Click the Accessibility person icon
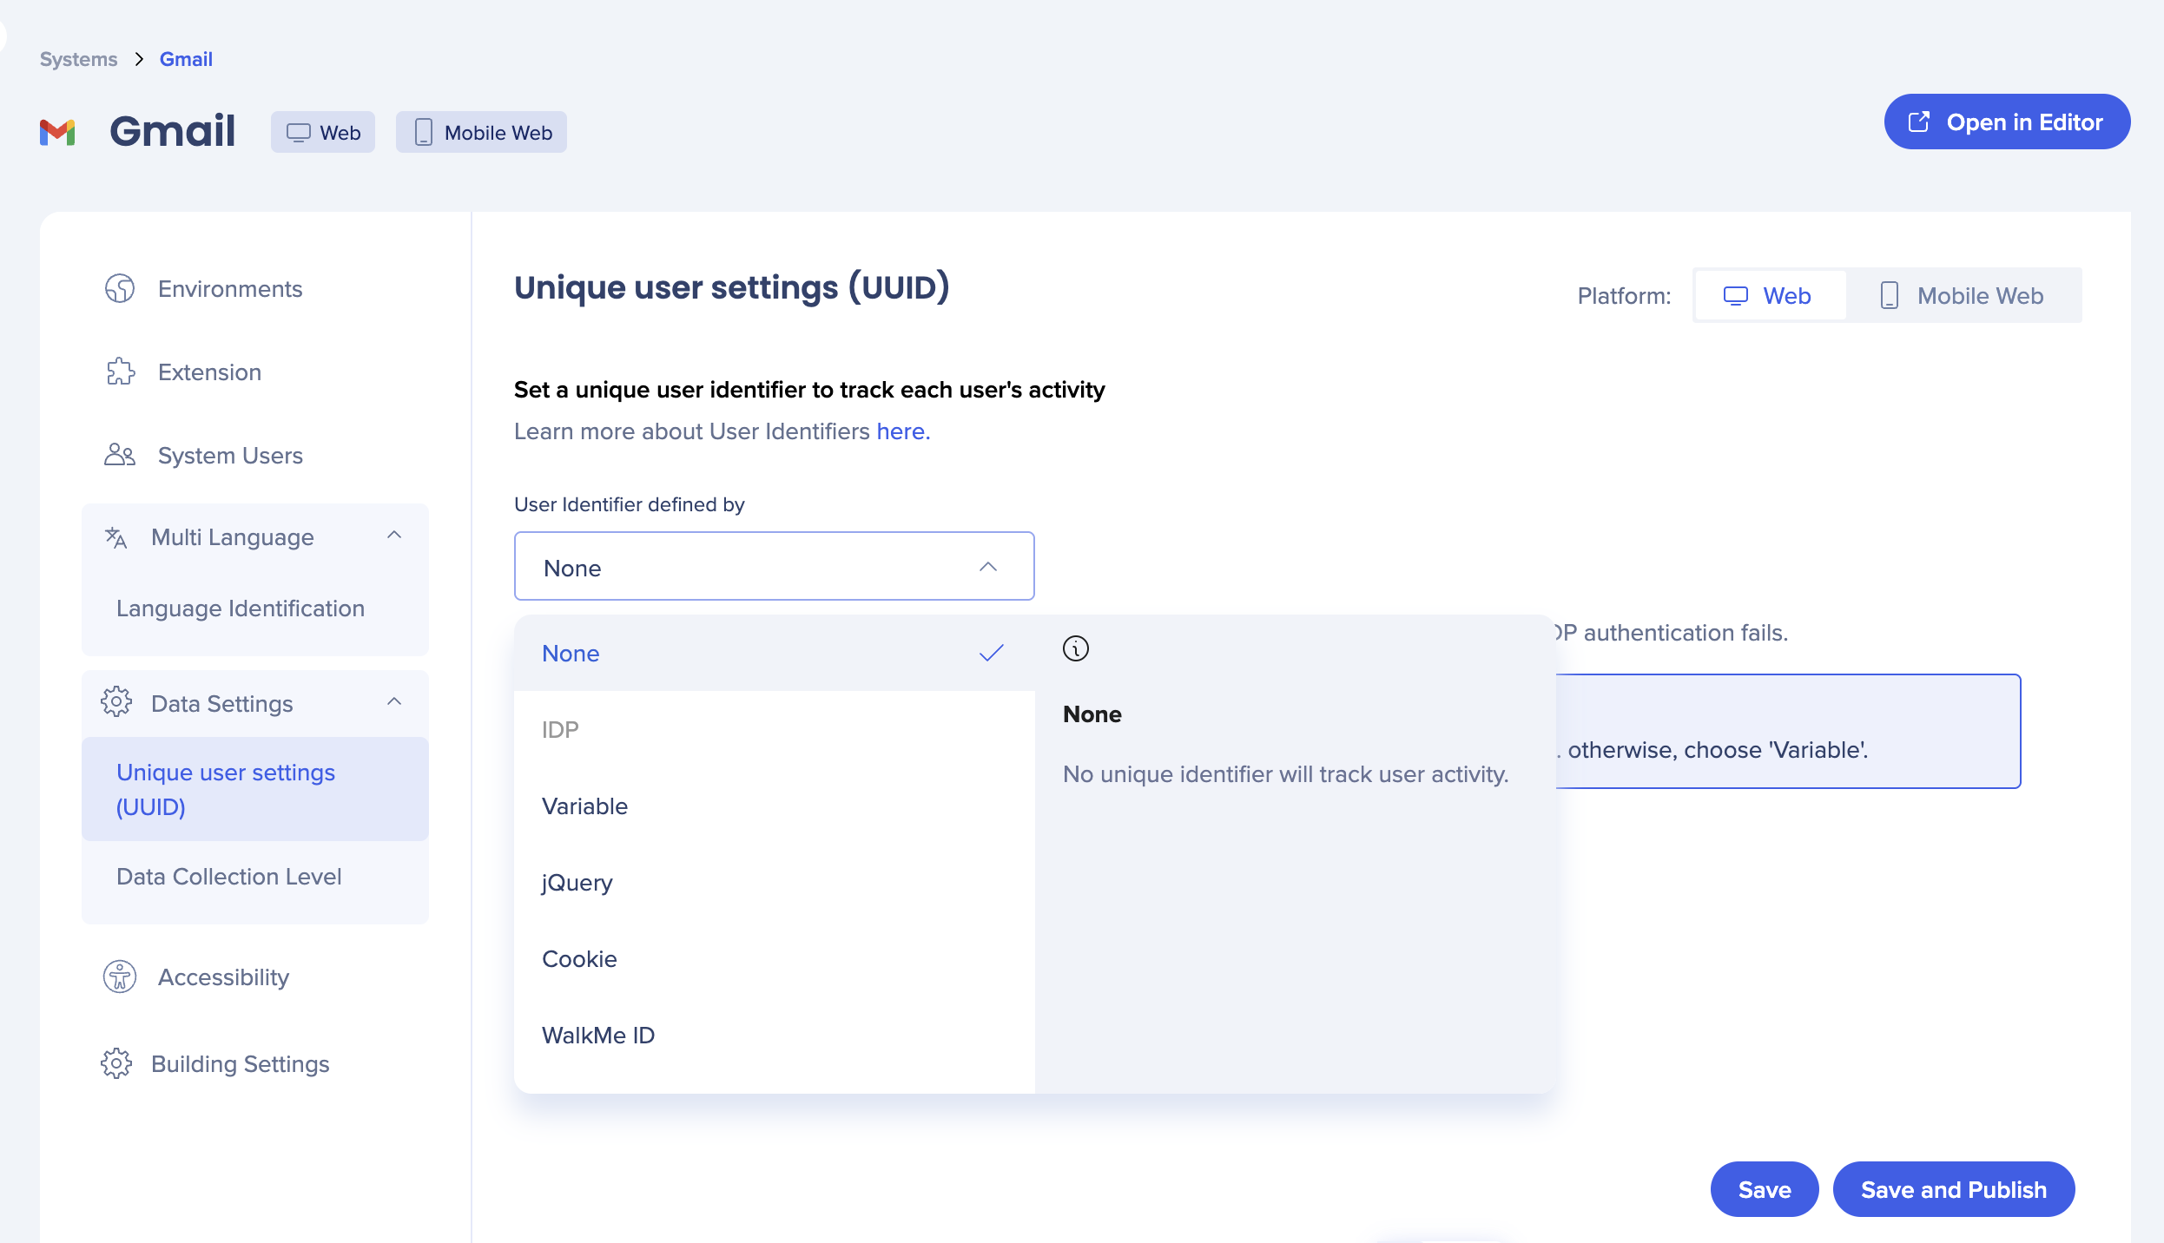The height and width of the screenshot is (1243, 2164). tap(120, 977)
